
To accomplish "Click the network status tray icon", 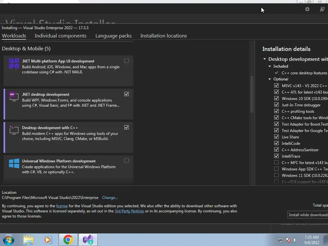I will tap(280, 240).
